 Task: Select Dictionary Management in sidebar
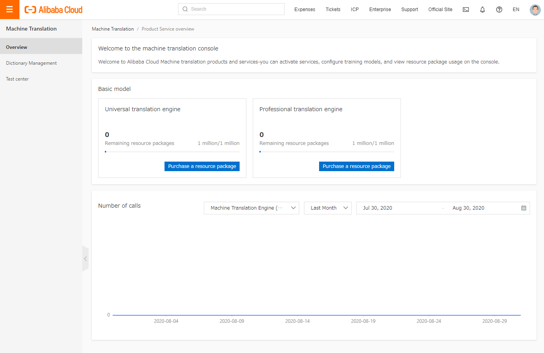click(x=31, y=63)
